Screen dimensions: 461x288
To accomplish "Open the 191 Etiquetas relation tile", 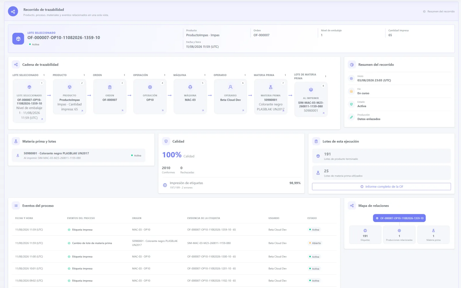I will [365, 235].
